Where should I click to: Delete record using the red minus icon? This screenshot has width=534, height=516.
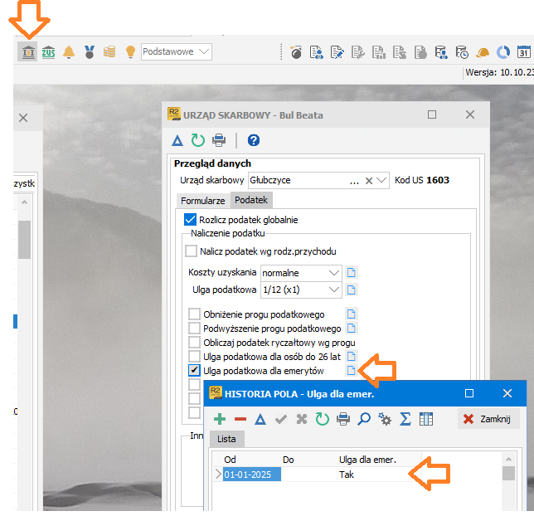point(240,420)
